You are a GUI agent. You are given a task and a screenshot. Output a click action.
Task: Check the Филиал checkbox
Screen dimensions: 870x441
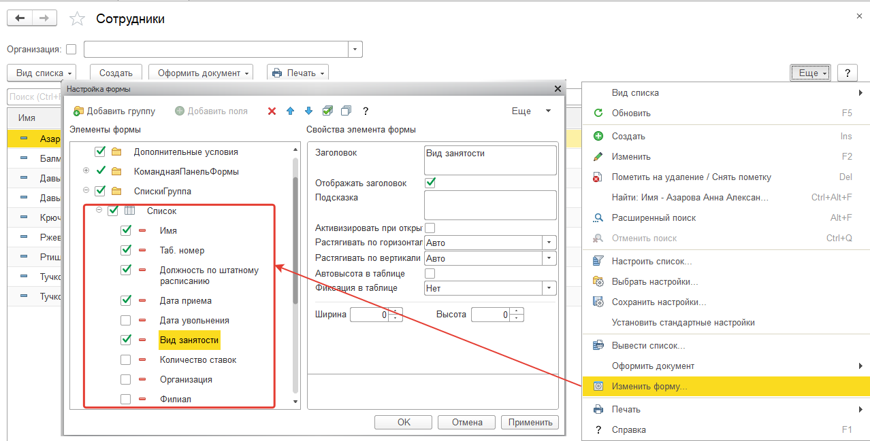(x=125, y=399)
